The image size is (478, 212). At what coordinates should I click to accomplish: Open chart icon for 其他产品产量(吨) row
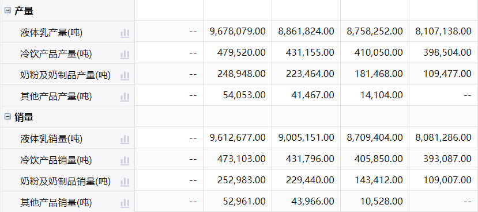(125, 97)
